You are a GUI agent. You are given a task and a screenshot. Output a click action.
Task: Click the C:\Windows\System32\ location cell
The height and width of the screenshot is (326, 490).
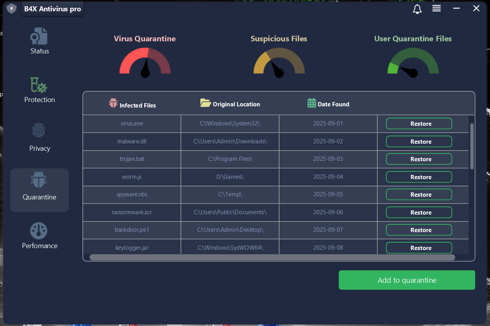point(230,123)
